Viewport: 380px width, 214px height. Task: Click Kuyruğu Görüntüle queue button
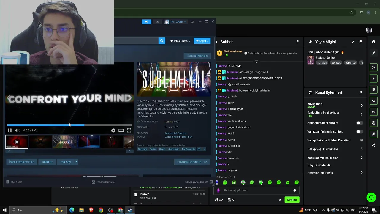click(x=192, y=162)
